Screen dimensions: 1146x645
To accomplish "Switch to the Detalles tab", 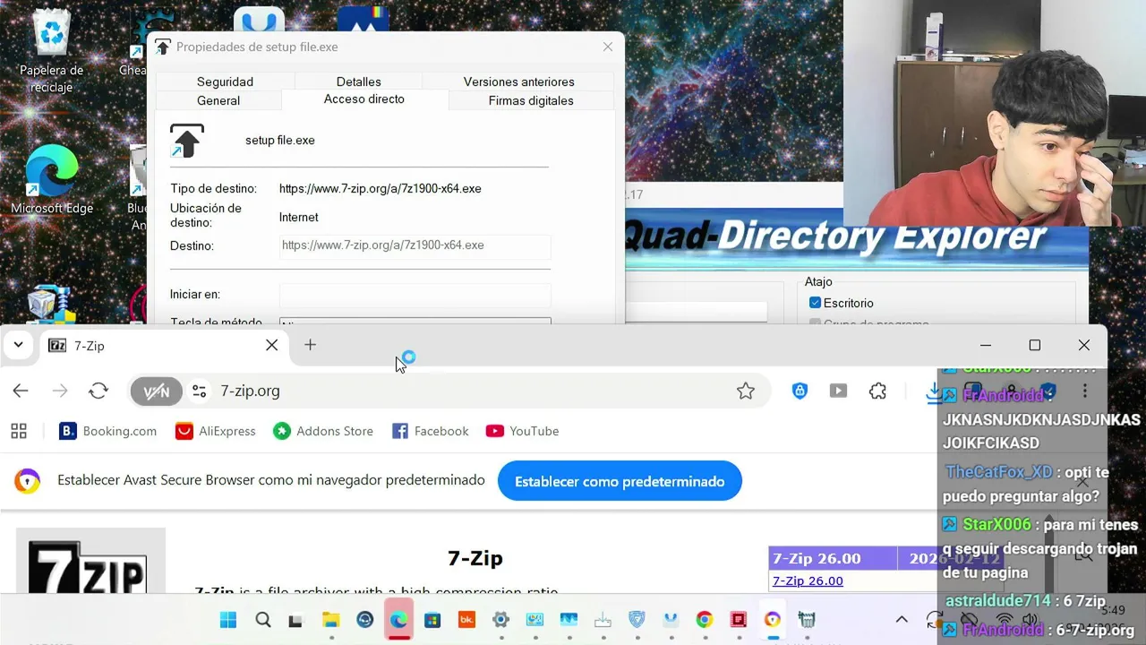I will 358,82.
